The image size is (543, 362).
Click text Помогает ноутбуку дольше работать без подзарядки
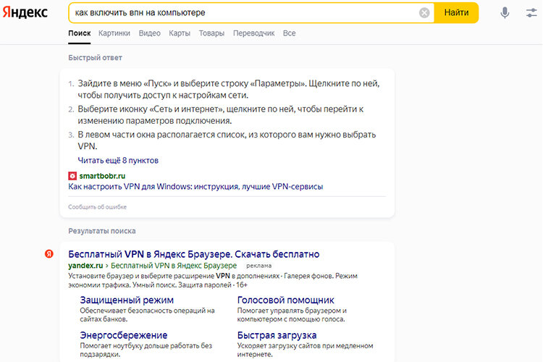pyautogui.click(x=146, y=350)
